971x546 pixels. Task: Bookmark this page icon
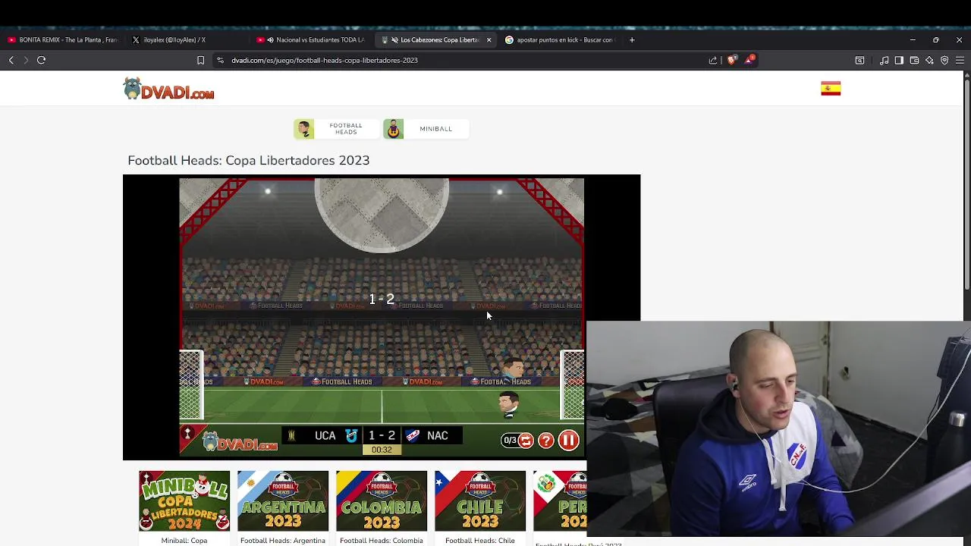pos(200,60)
